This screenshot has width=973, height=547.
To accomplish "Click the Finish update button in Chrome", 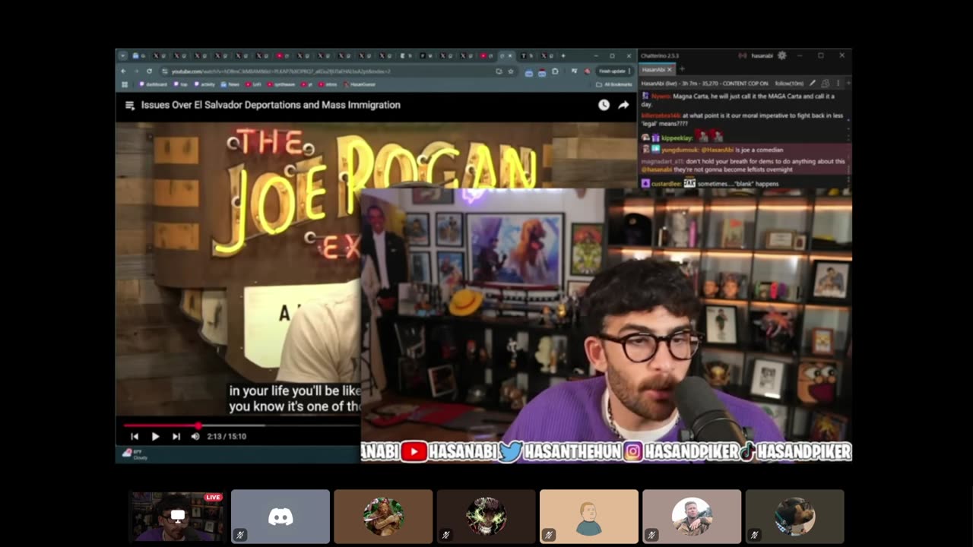I will (615, 71).
